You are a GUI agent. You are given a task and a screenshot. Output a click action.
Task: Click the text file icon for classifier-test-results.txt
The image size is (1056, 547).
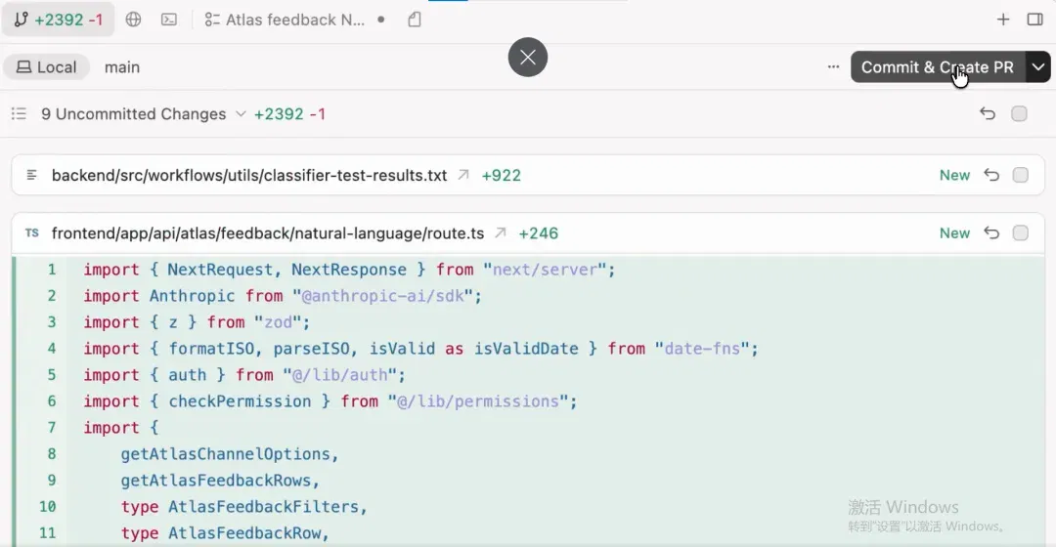31,175
